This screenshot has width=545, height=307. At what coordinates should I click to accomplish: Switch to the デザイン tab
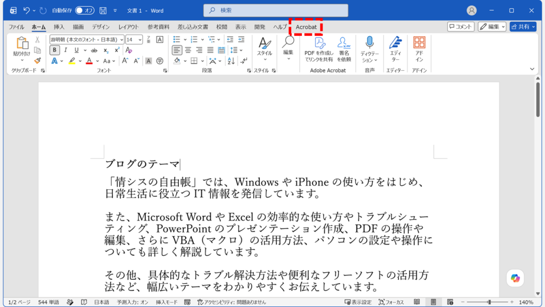pos(101,27)
